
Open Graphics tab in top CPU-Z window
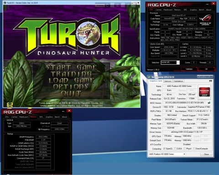click(193, 10)
